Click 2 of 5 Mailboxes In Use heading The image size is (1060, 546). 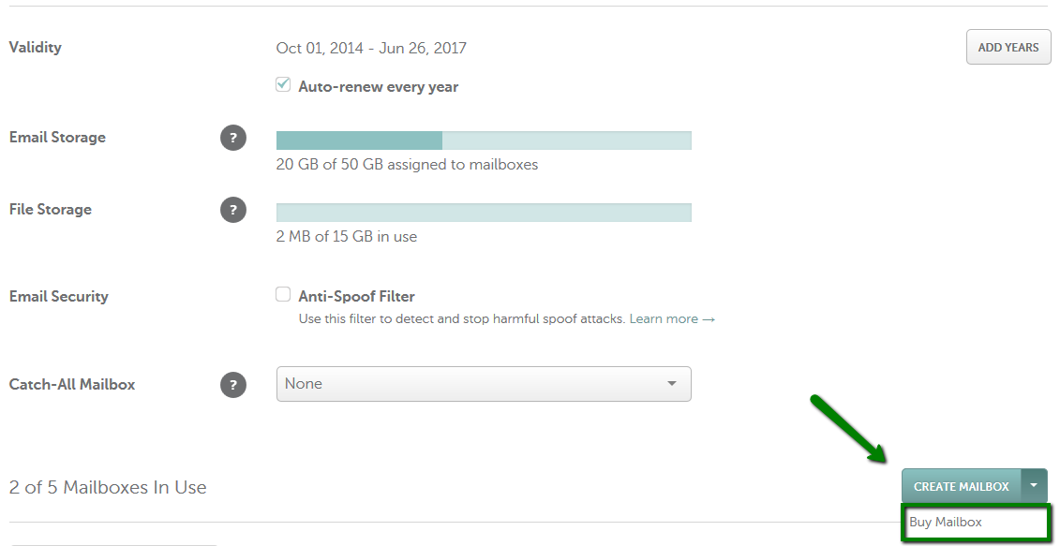point(108,487)
